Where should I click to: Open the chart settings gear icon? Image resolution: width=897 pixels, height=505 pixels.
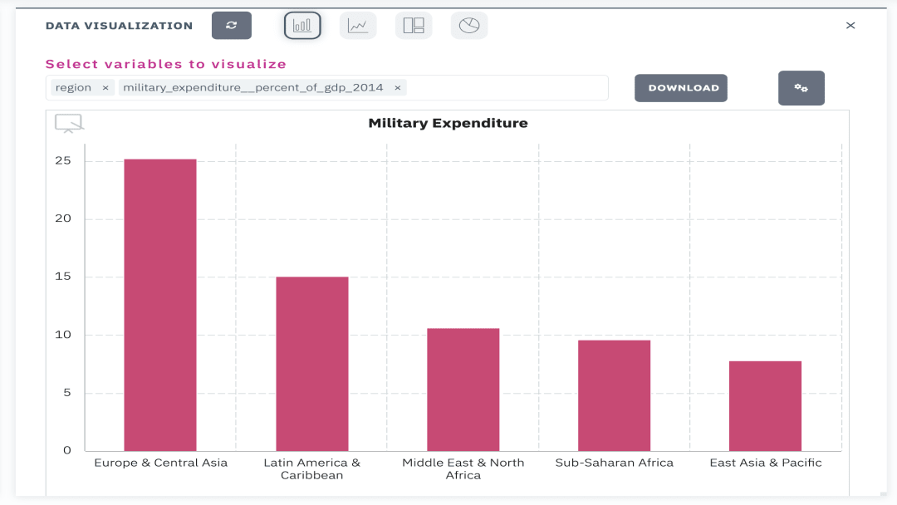point(801,87)
